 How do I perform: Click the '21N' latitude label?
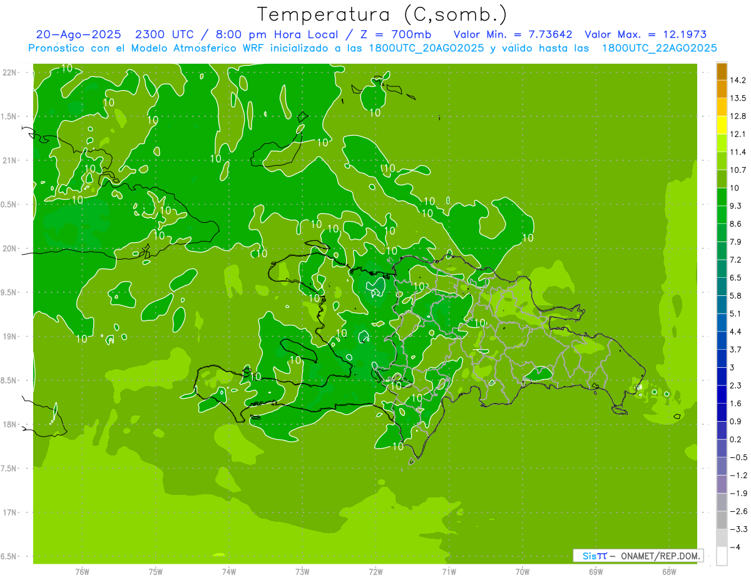coord(9,160)
